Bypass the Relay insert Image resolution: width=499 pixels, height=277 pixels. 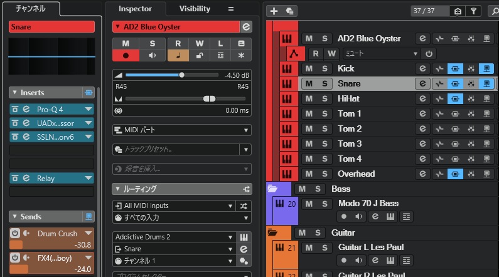click(14, 178)
